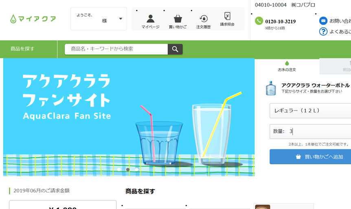Click the product thumbnail below the banner
The width and height of the screenshot is (351, 209).
point(263,207)
